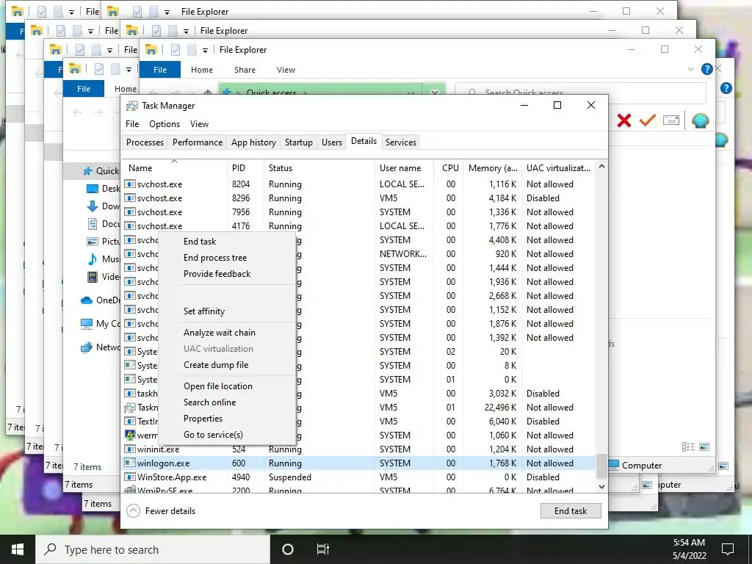Open Task Manager Options menu
752x564 pixels.
point(164,124)
